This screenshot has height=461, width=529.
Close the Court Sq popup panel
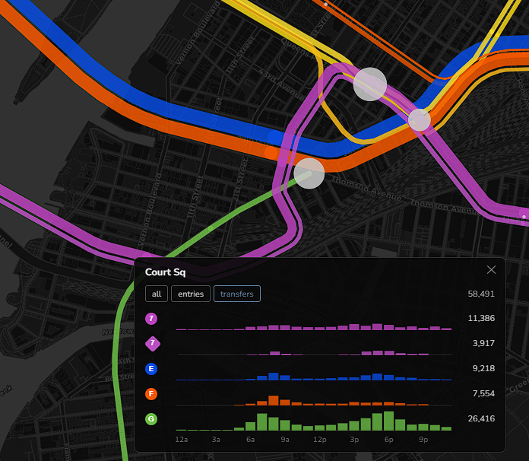[491, 269]
